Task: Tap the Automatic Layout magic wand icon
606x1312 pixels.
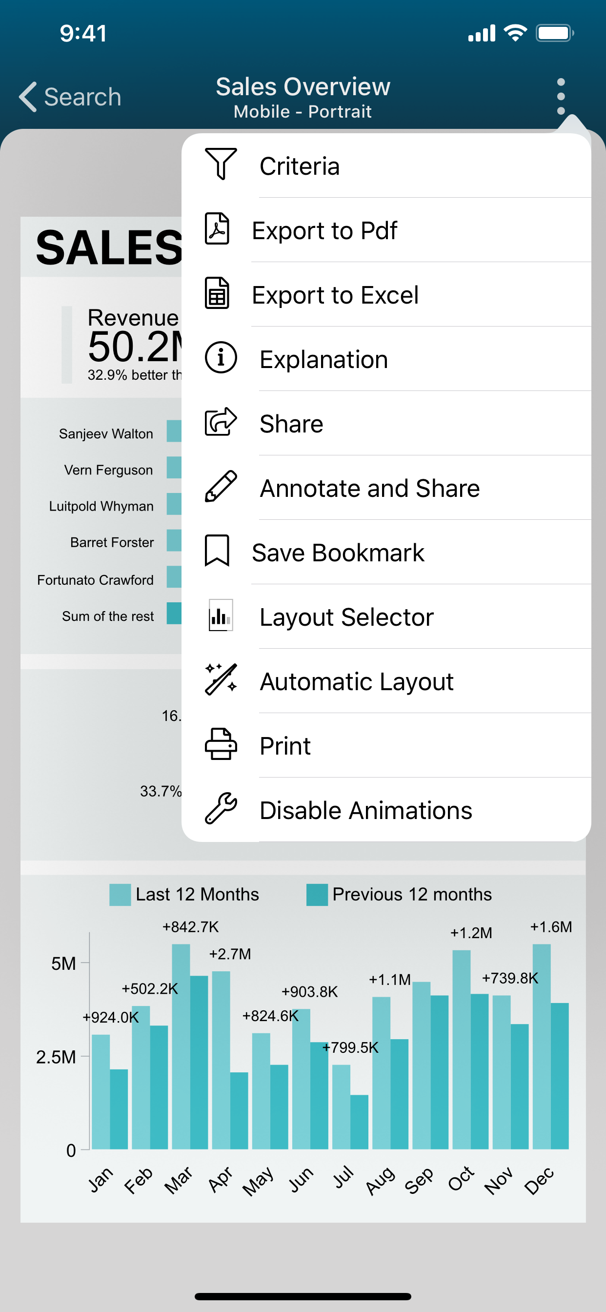Action: 221,679
